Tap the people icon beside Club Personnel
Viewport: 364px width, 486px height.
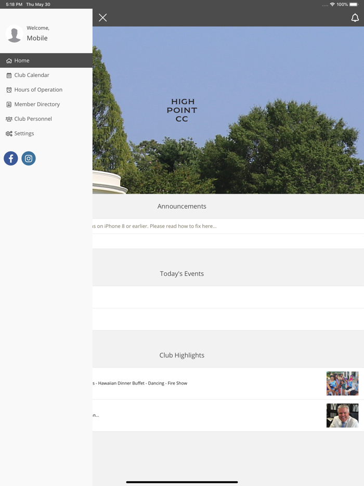9,119
